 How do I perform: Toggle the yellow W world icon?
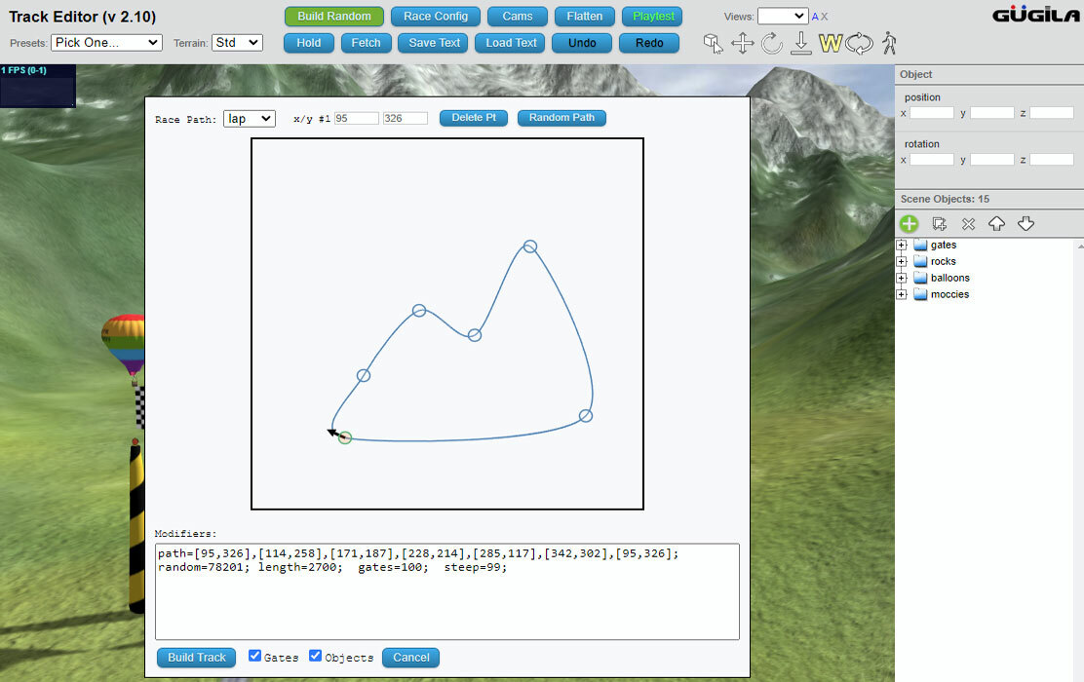(830, 44)
